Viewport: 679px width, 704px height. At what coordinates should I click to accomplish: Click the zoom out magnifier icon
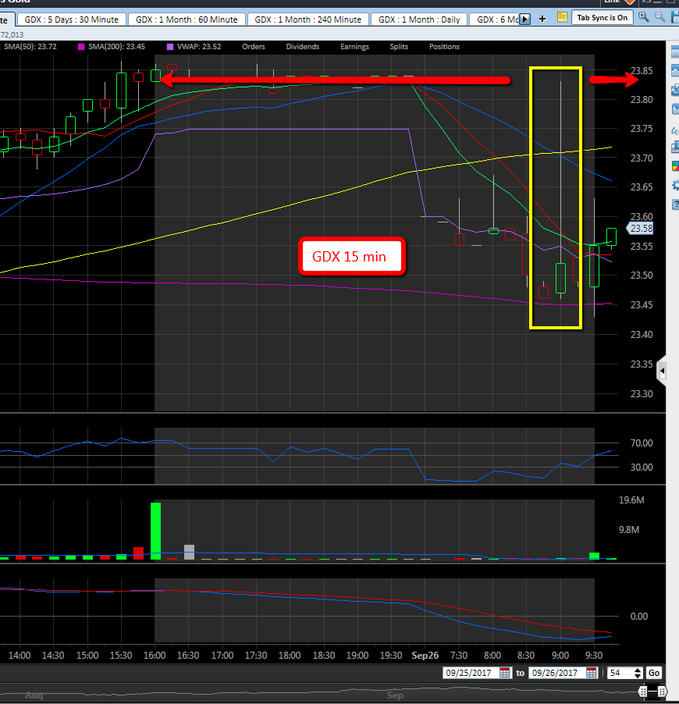(660, 17)
